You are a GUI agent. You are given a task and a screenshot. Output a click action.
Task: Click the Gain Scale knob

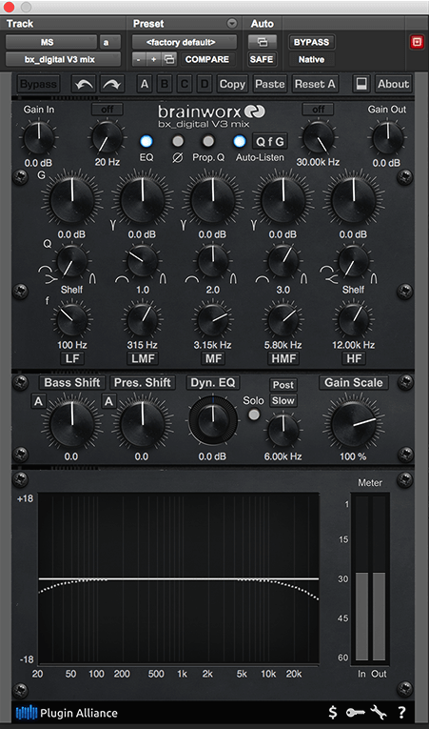353,424
